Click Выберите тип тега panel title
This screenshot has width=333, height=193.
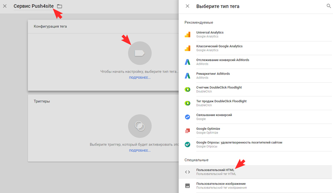pos(218,6)
